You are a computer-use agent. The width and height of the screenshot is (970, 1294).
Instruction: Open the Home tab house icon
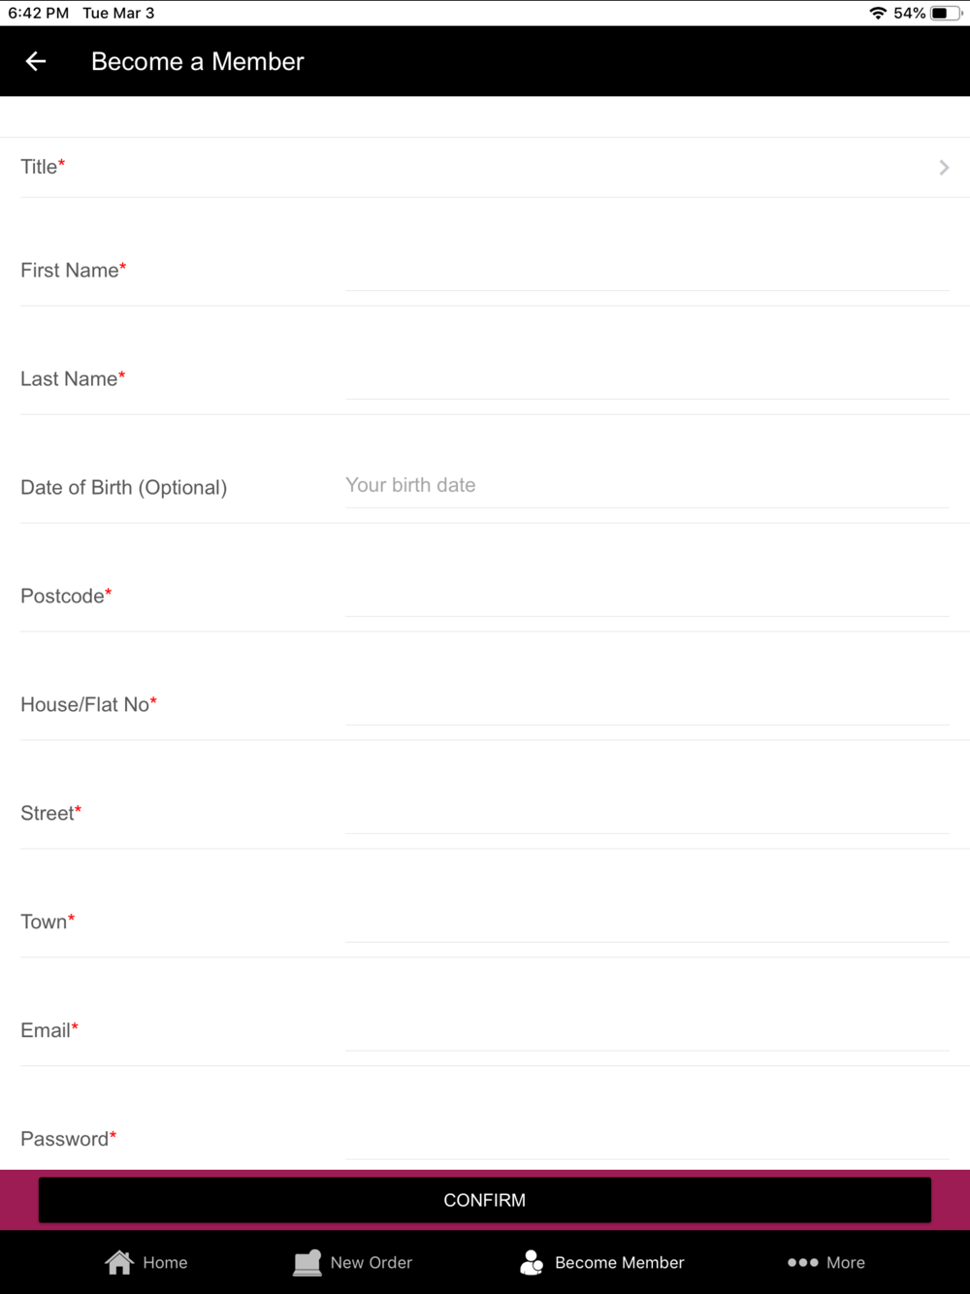click(x=119, y=1262)
